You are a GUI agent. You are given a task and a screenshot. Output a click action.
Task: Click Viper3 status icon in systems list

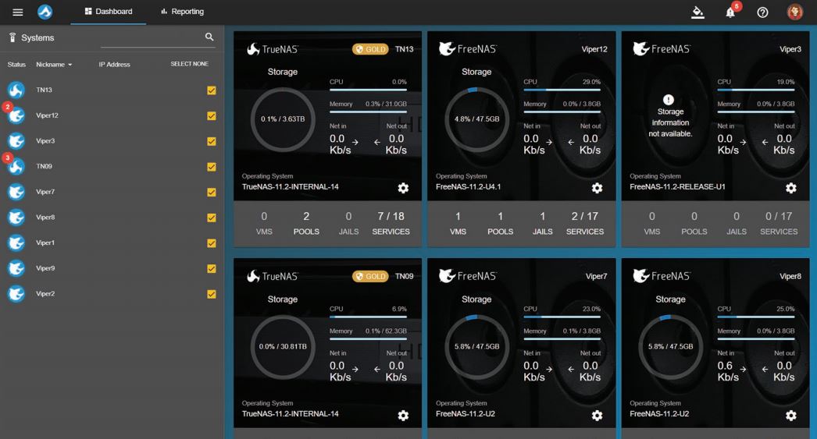(x=16, y=141)
